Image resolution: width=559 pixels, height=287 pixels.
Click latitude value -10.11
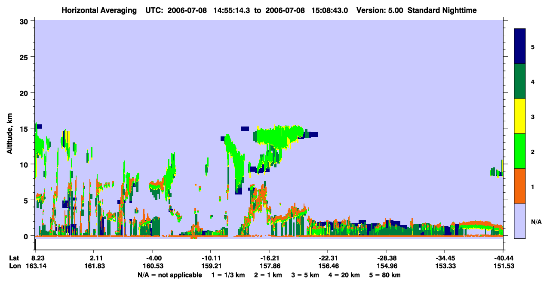(211, 258)
